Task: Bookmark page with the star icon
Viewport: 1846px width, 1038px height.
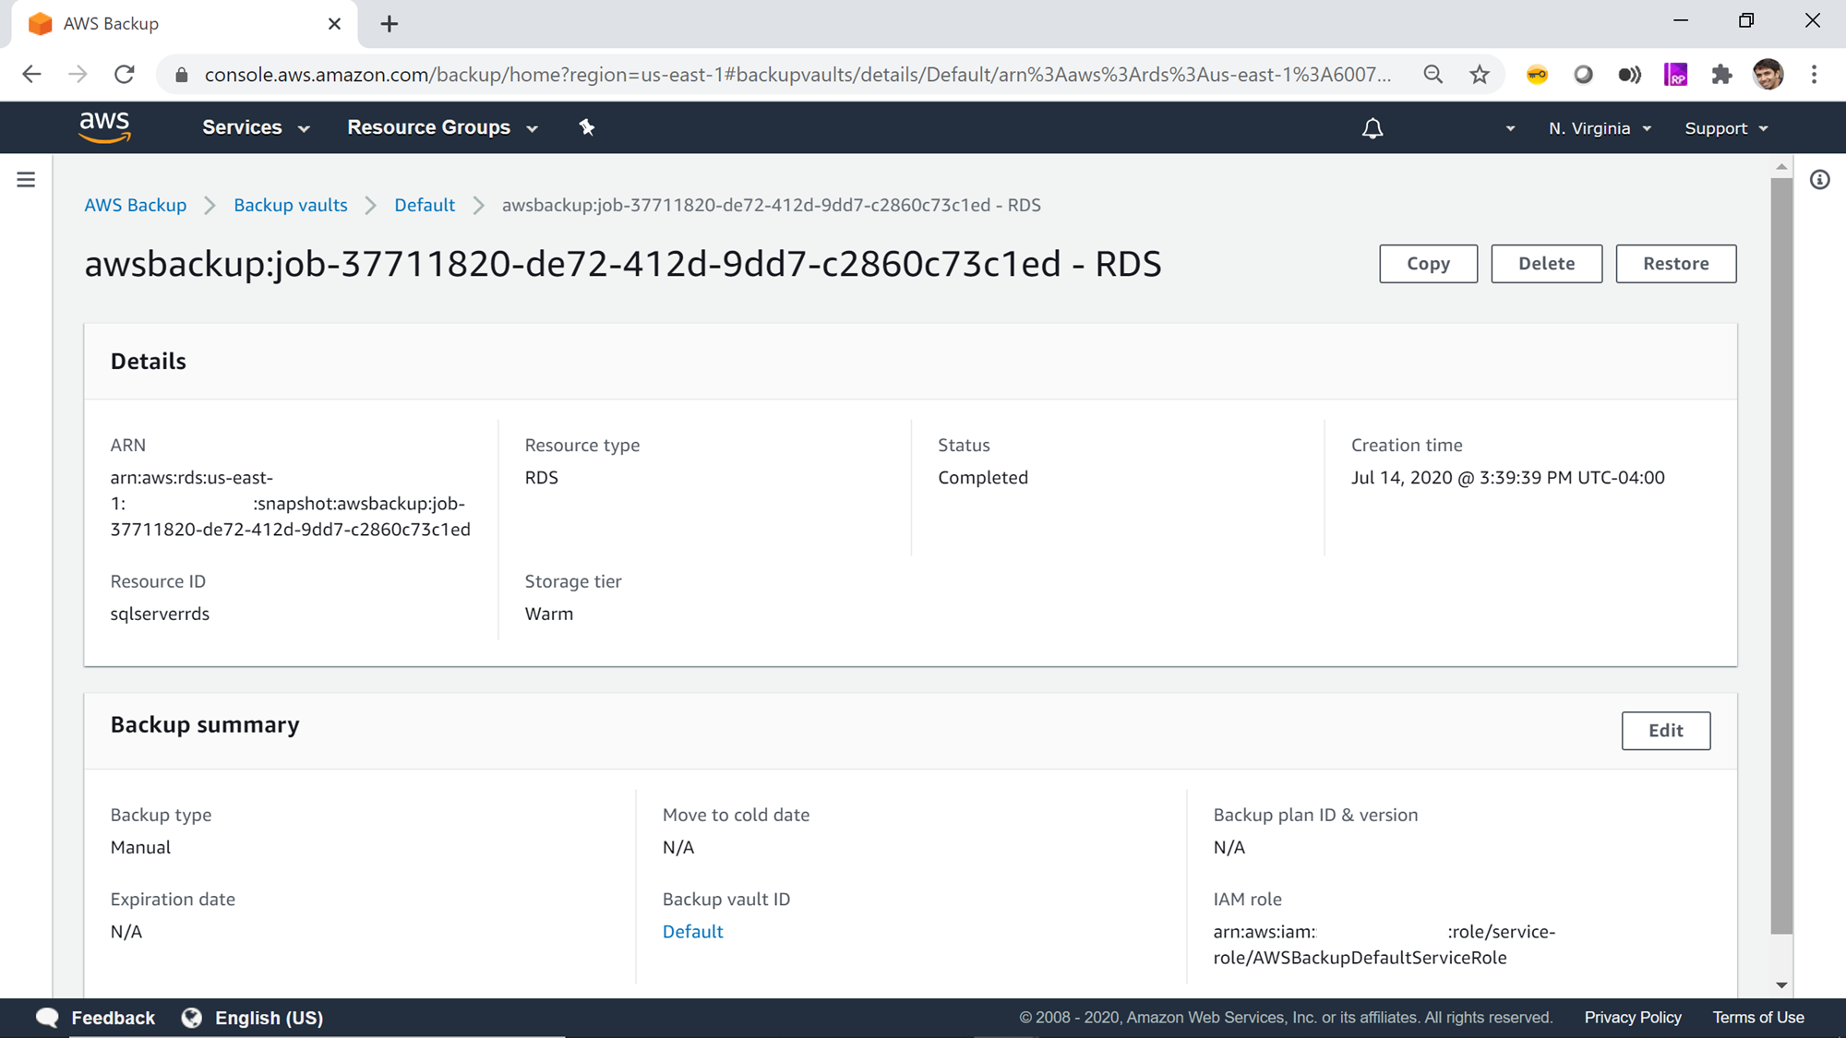Action: click(1480, 75)
